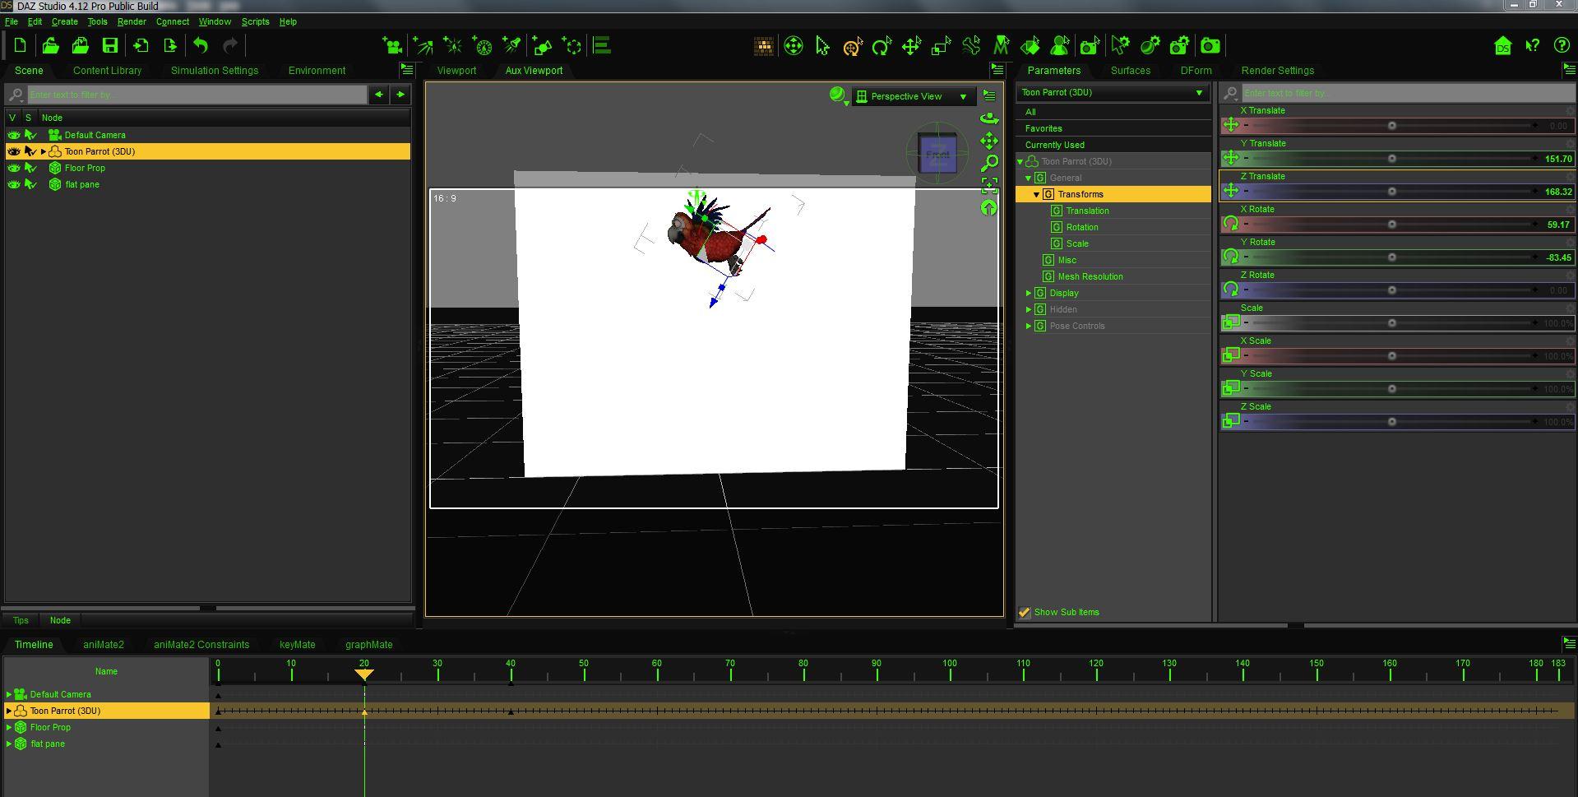Select the All parameters filter
The height and width of the screenshot is (797, 1578).
click(x=1113, y=112)
